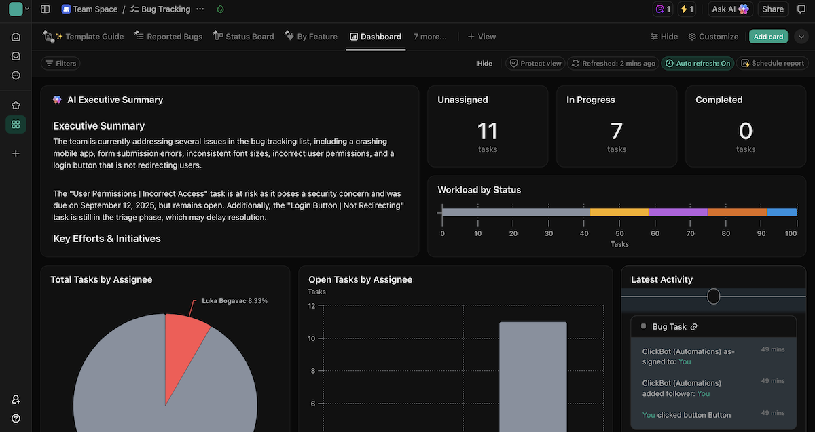This screenshot has width=815, height=432.
Task: Toggle the sidebar with the panel icon
Action: pyautogui.click(x=45, y=8)
